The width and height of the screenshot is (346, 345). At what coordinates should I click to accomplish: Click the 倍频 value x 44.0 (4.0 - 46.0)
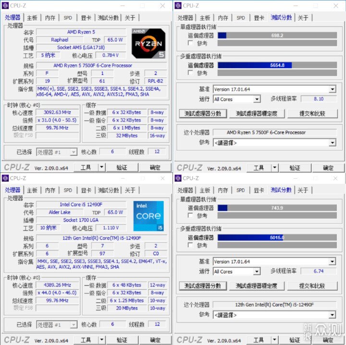click(57, 293)
